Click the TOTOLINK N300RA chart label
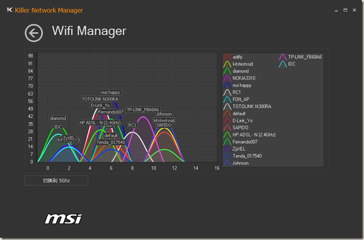This screenshot has width=364, height=240. pyautogui.click(x=100, y=99)
